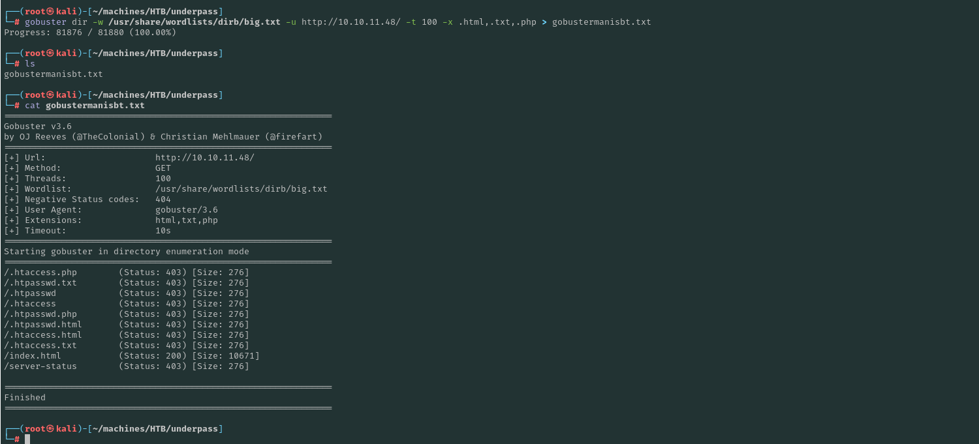Click the redirect arrow before gobustermanisbt.txt
This screenshot has width=979, height=444.
[x=544, y=22]
